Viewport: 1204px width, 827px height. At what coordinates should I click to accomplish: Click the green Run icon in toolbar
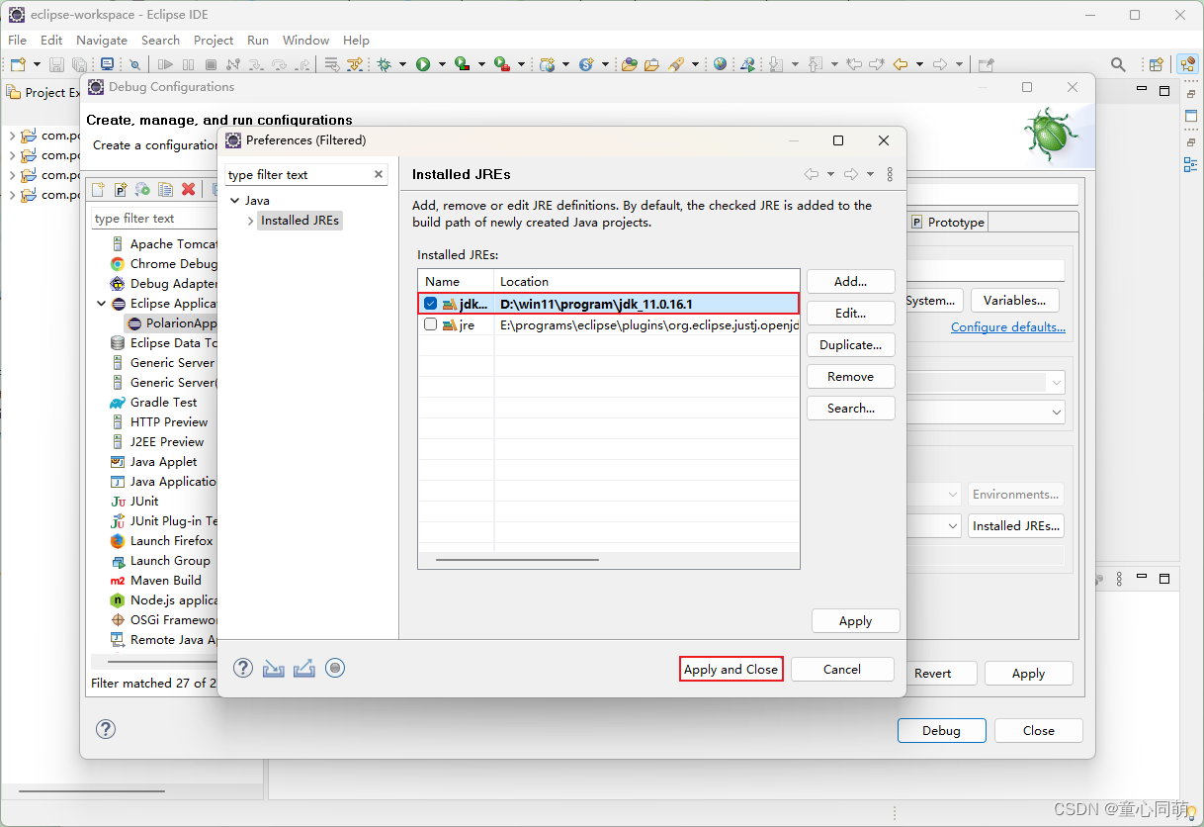pos(423,64)
